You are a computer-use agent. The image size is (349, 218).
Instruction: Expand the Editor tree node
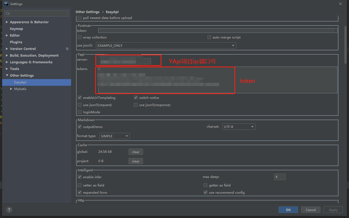[x=7, y=36]
